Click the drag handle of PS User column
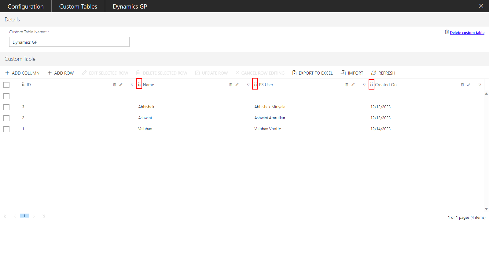489x275 pixels. [x=256, y=84]
